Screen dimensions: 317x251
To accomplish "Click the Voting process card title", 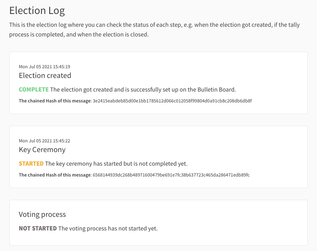I will point(42,215).
